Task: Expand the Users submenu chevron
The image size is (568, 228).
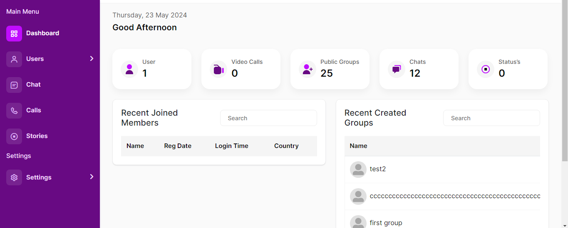Action: (x=92, y=59)
